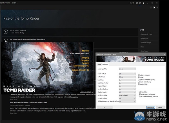The height and width of the screenshot is (123, 169).
Task: Click the '4 Friends who play' text
Action: [x=28, y=39]
